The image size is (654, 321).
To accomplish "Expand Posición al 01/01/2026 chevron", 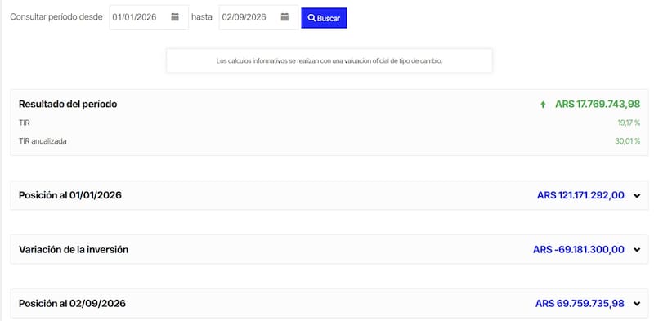I will pyautogui.click(x=637, y=195).
